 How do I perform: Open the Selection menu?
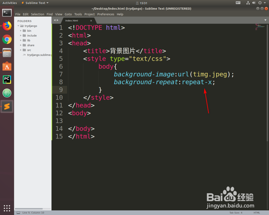[38, 14]
